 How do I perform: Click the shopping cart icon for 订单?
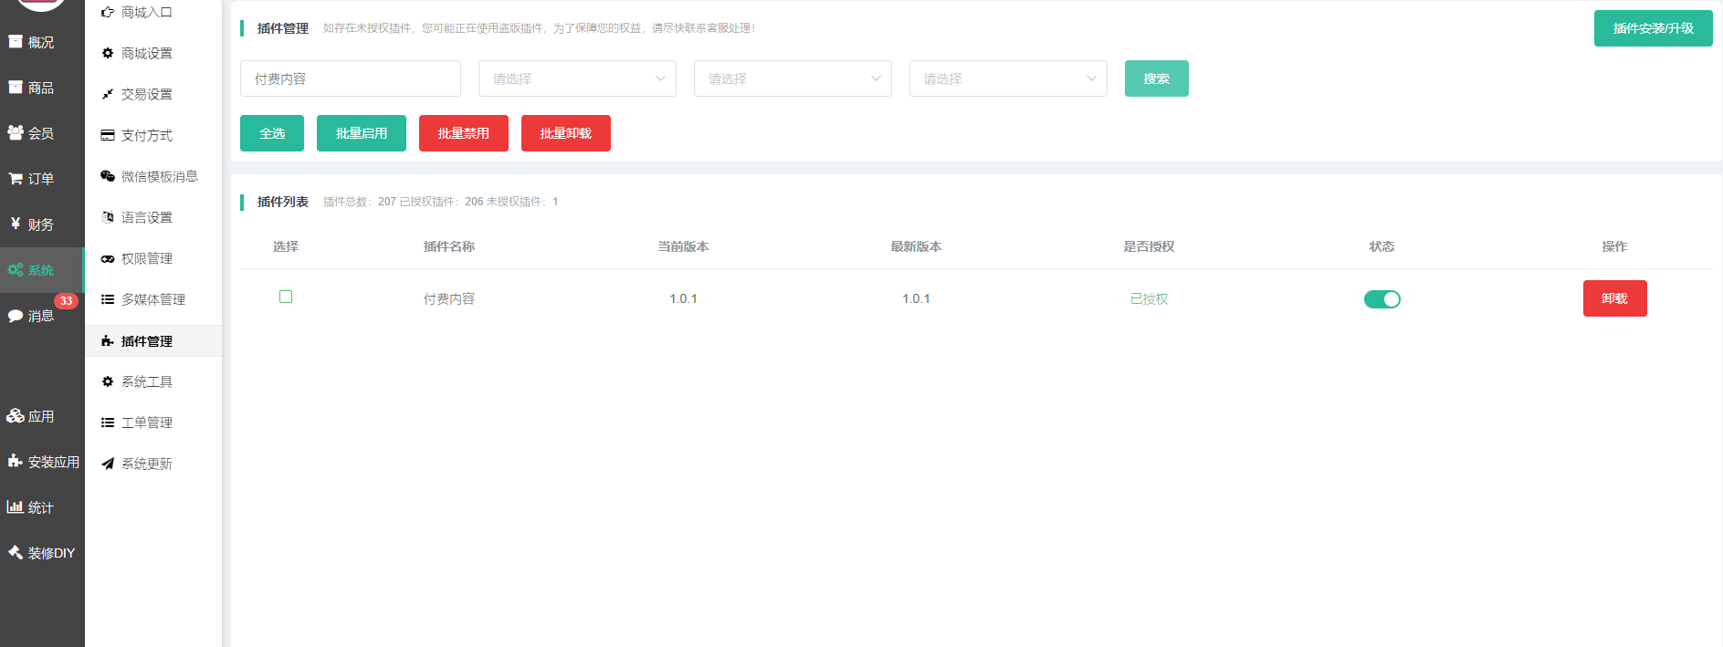16,179
